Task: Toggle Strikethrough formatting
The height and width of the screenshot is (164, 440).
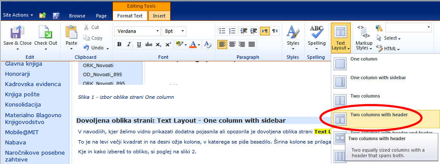Action: 148,44
